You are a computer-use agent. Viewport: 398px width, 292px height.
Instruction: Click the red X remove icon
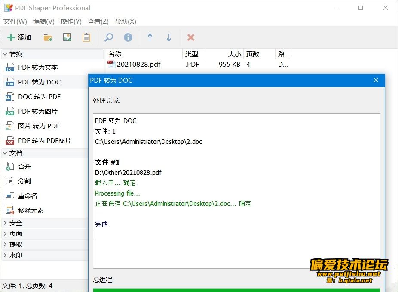[x=191, y=37]
